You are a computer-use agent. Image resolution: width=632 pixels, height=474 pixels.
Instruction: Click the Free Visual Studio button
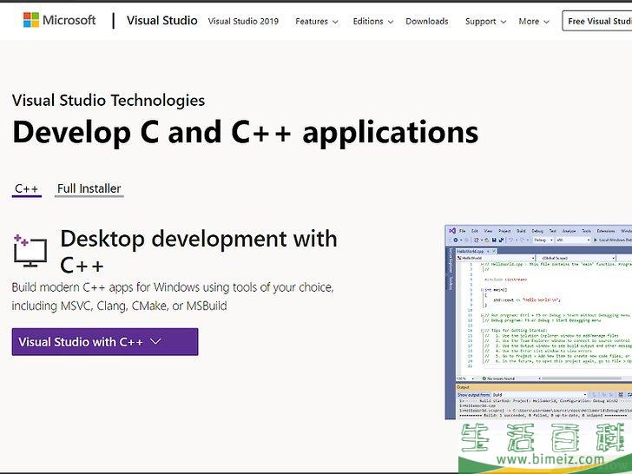(x=597, y=21)
